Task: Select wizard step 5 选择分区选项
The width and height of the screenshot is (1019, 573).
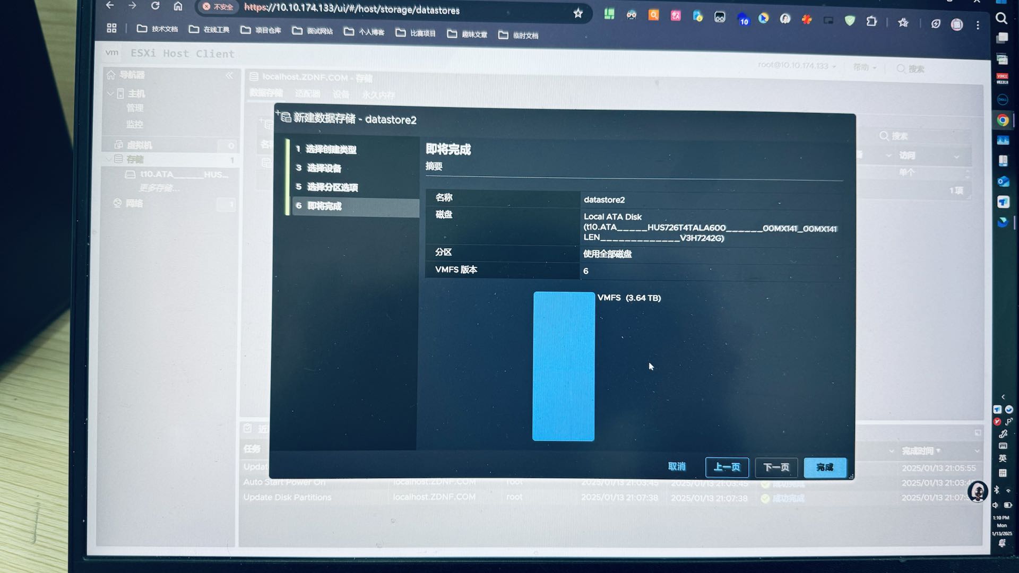Action: 332,187
